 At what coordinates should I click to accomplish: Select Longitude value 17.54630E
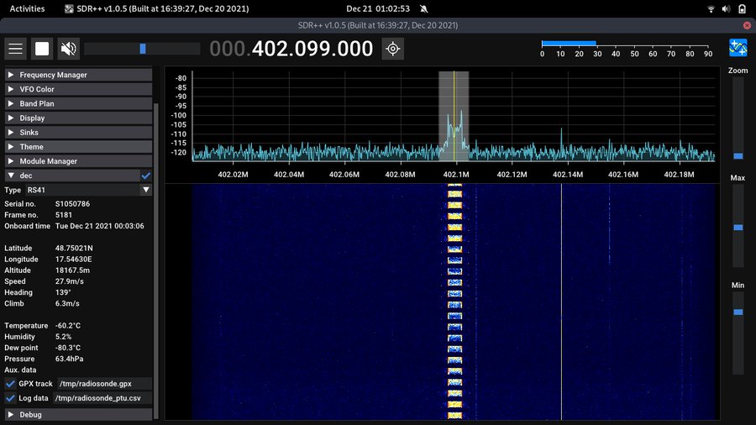(x=73, y=260)
